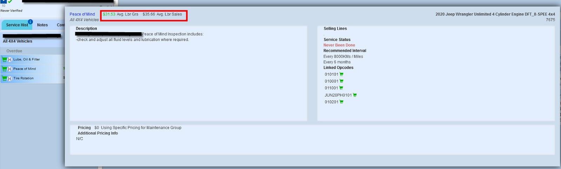
Task: Click cart icon beside Tire Rotation
Action: tap(5, 78)
